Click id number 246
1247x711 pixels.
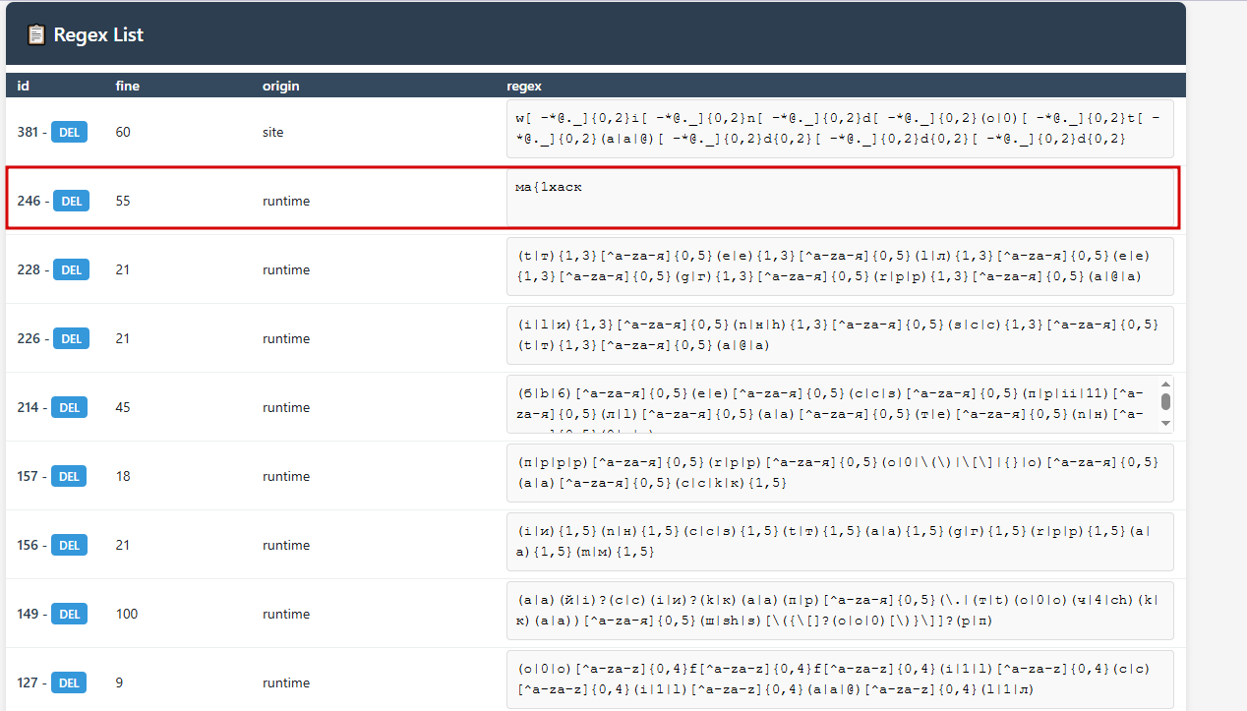click(x=29, y=201)
